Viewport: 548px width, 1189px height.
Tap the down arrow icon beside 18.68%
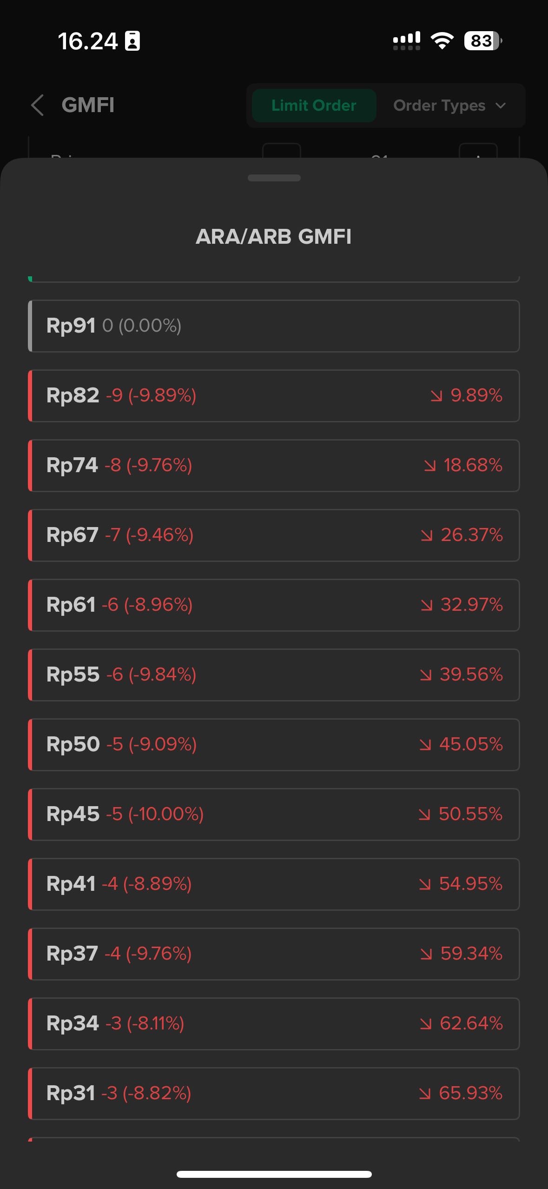pos(430,466)
